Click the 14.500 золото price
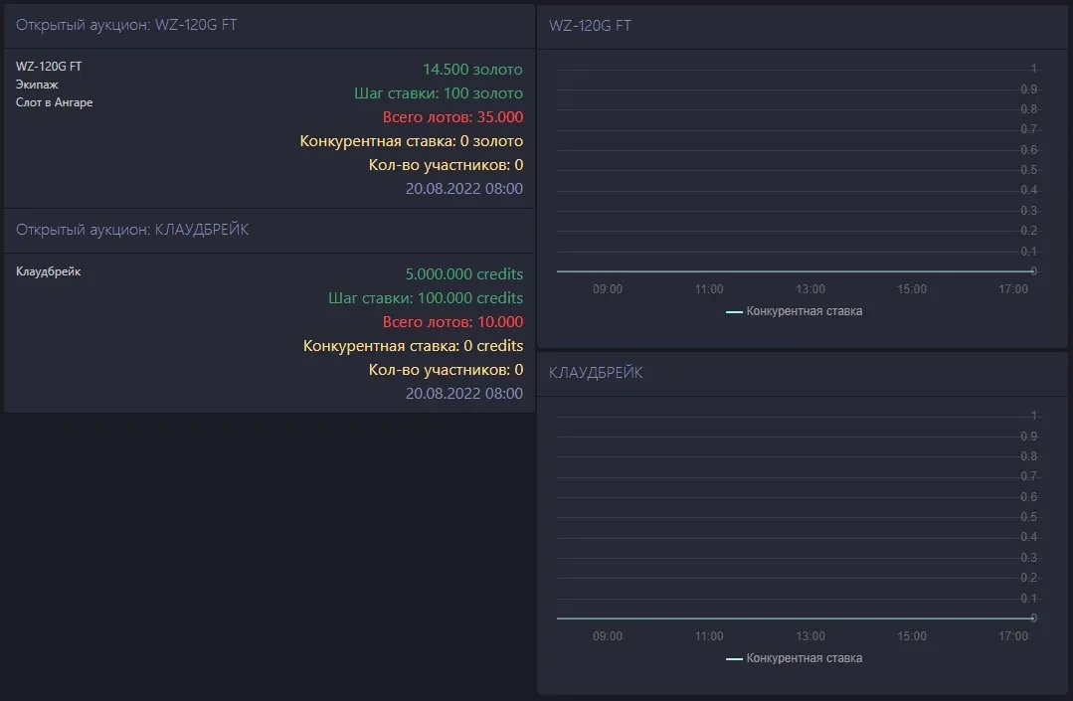Image resolution: width=1073 pixels, height=701 pixels. tap(472, 70)
